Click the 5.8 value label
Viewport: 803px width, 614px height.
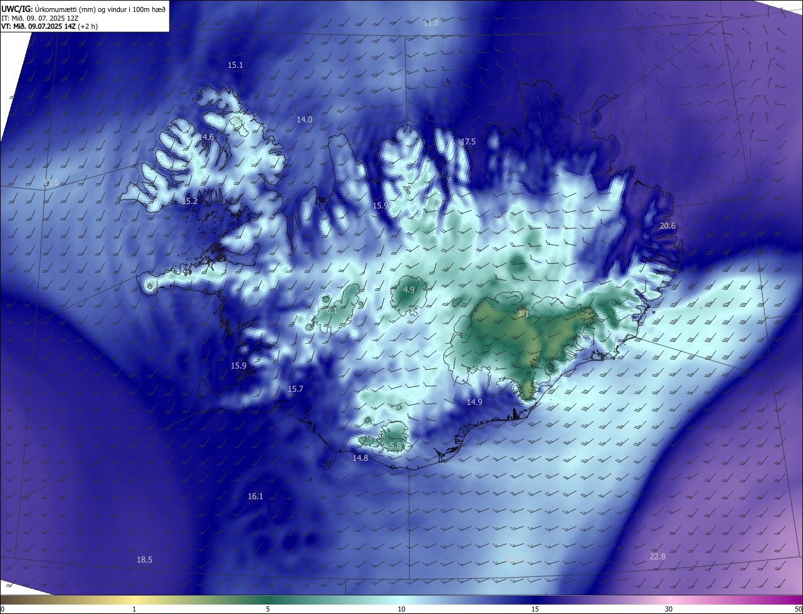(395, 445)
